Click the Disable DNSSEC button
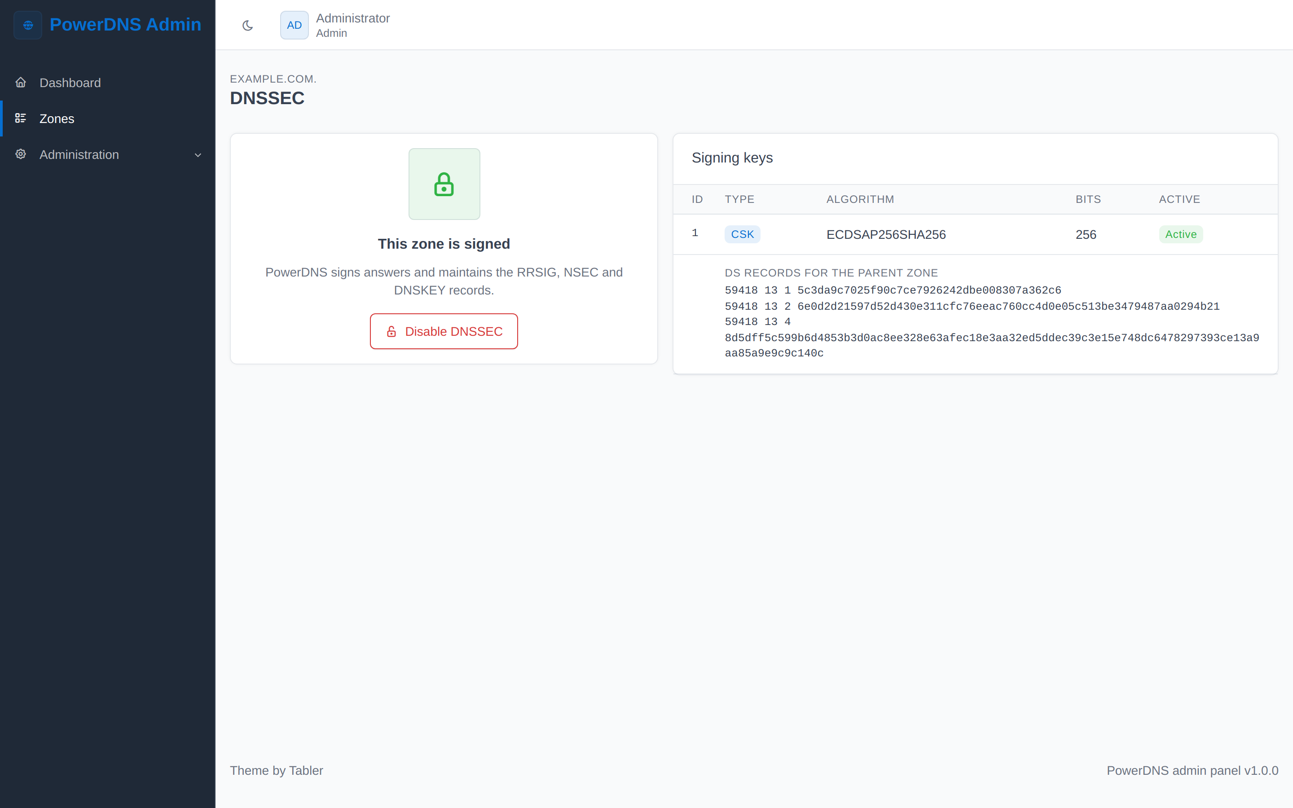This screenshot has height=808, width=1293. tap(444, 331)
